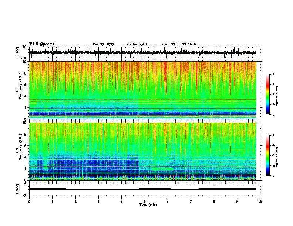The image size is (293, 226).
Task: Click the ch.1(V) waveform trace panel
Action: click(x=145, y=52)
